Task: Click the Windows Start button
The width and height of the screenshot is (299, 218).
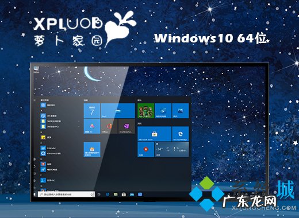Action: pos(34,194)
